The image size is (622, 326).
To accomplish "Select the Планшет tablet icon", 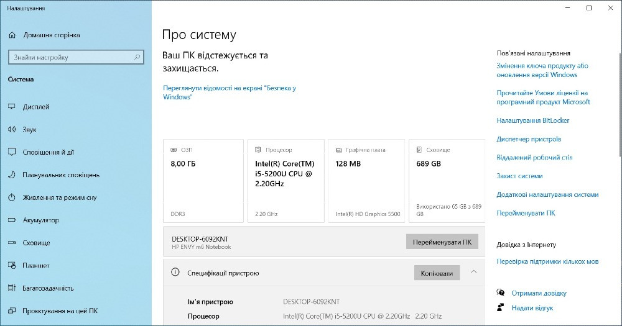I will coord(12,265).
